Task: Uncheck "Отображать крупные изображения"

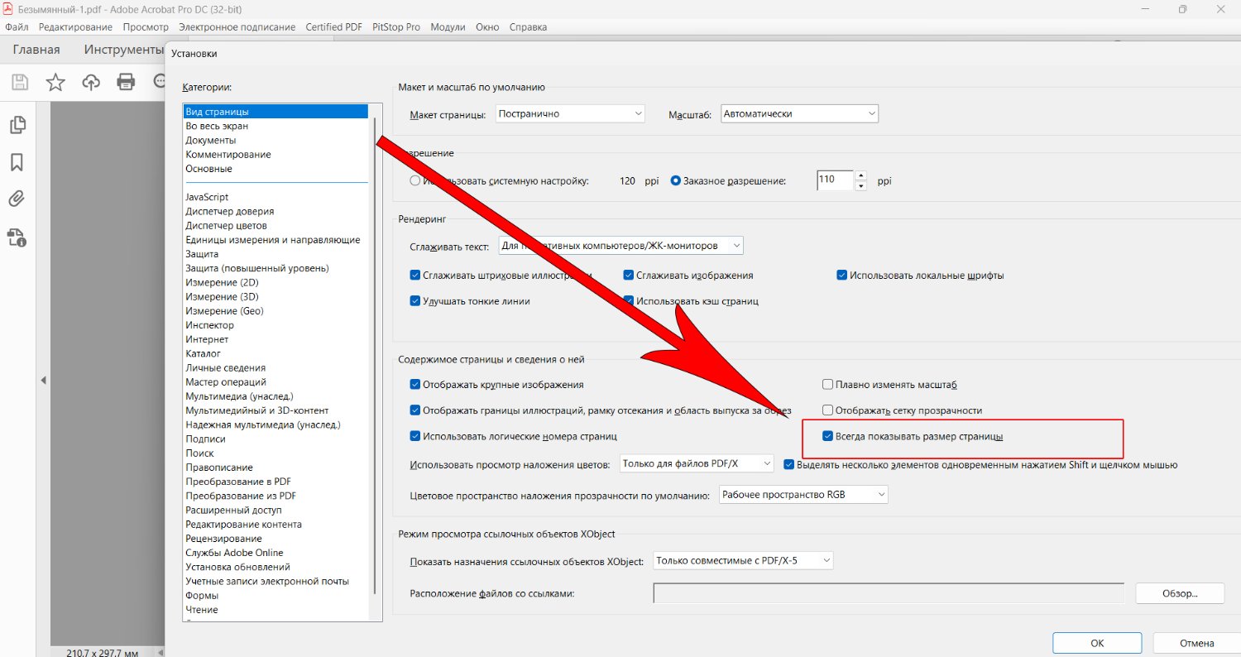Action: click(x=415, y=385)
